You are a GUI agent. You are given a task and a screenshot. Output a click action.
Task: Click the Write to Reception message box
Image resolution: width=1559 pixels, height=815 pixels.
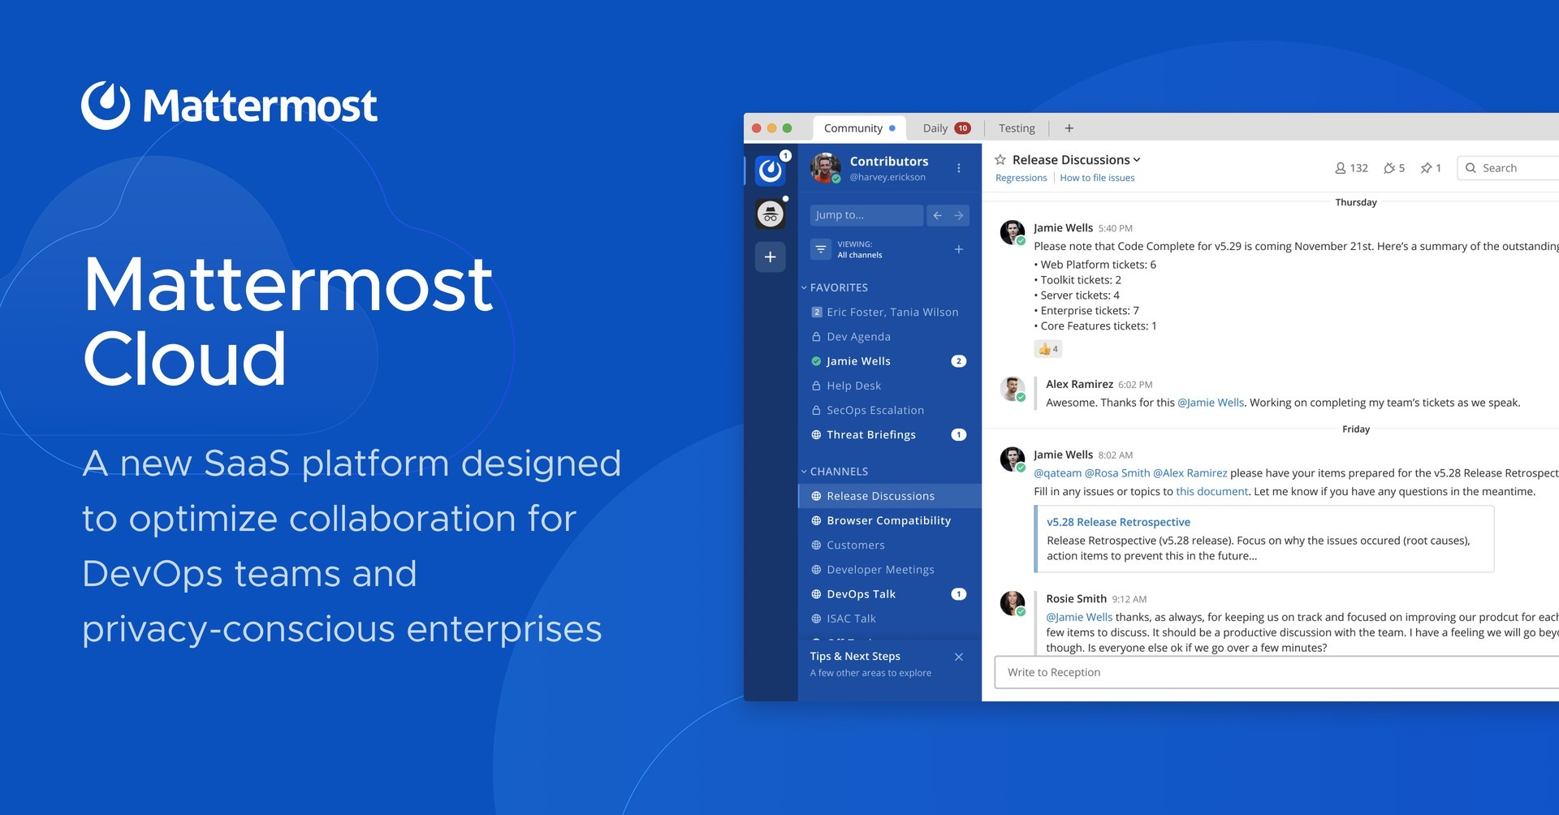[1276, 672]
